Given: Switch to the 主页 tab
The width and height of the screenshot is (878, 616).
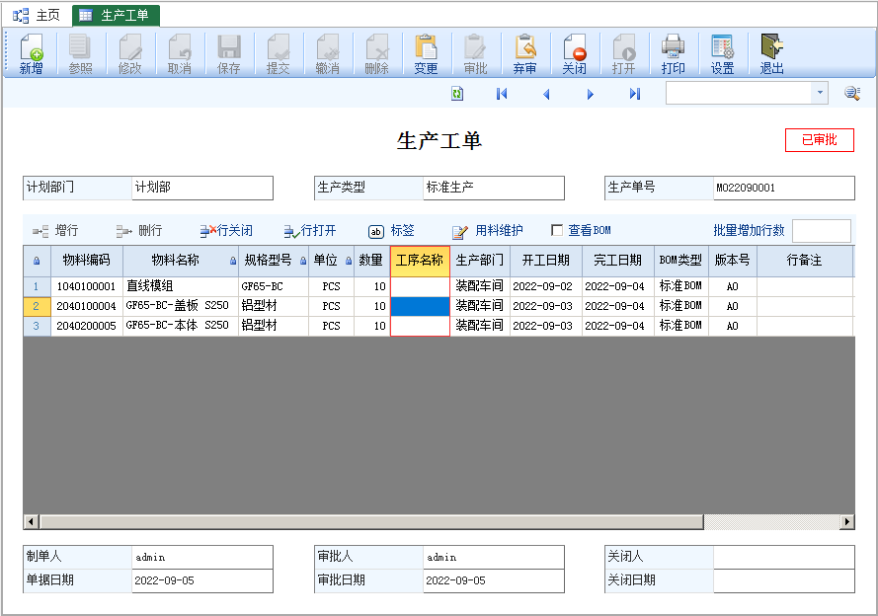Looking at the screenshot, I should tap(37, 15).
